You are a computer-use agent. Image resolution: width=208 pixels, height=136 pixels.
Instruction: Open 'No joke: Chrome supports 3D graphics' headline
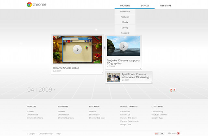tap(123, 62)
